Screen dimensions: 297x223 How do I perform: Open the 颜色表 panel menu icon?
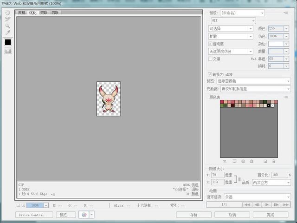(286, 97)
